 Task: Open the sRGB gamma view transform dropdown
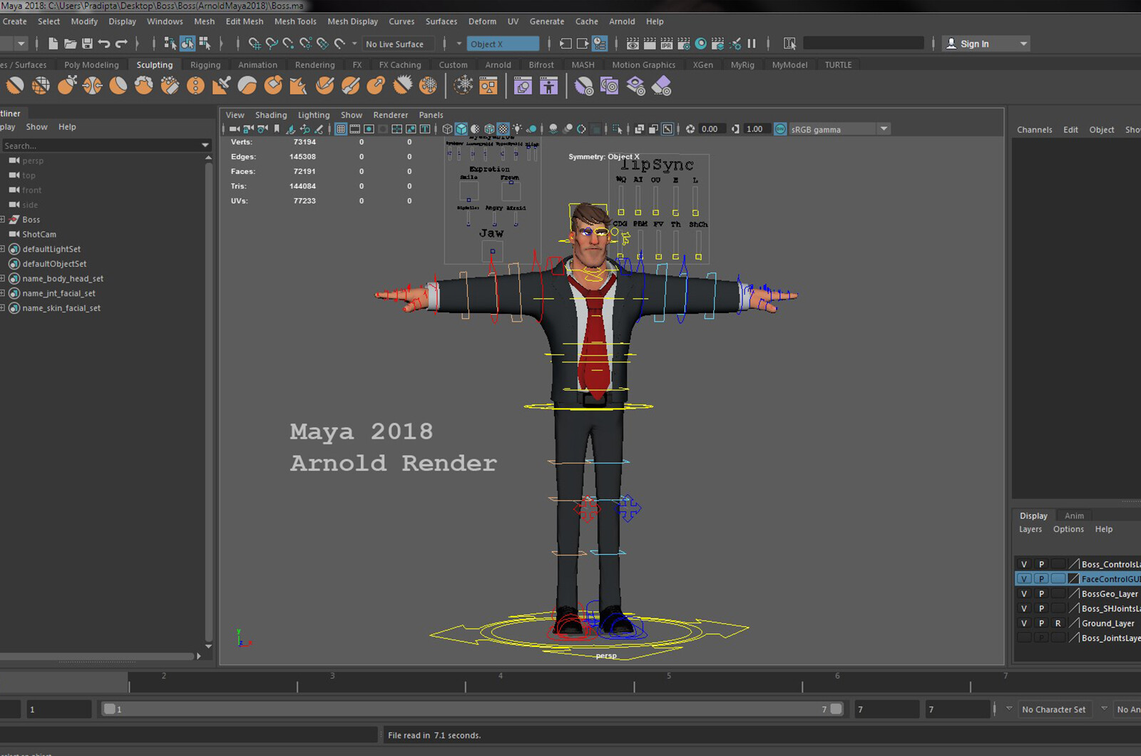pos(884,129)
